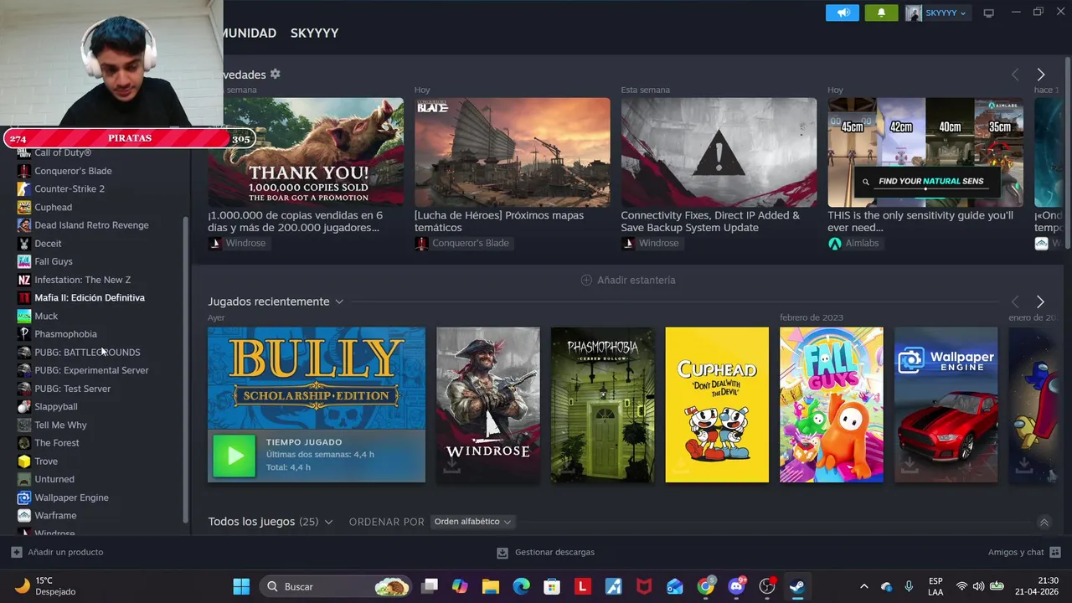
Task: Open Amigos y chat
Action: pyautogui.click(x=1016, y=552)
